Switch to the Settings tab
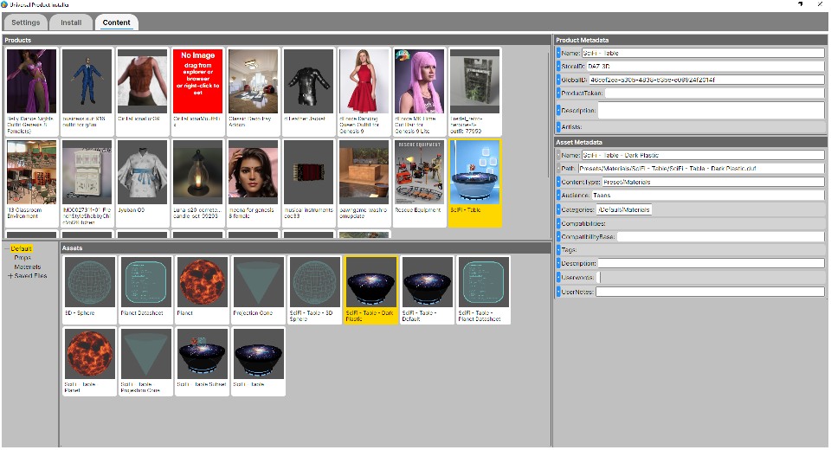 (x=24, y=22)
